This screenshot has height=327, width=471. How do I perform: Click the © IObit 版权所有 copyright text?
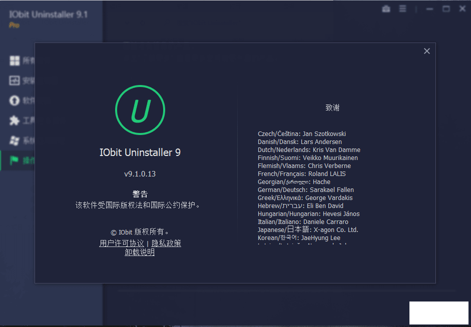(140, 232)
